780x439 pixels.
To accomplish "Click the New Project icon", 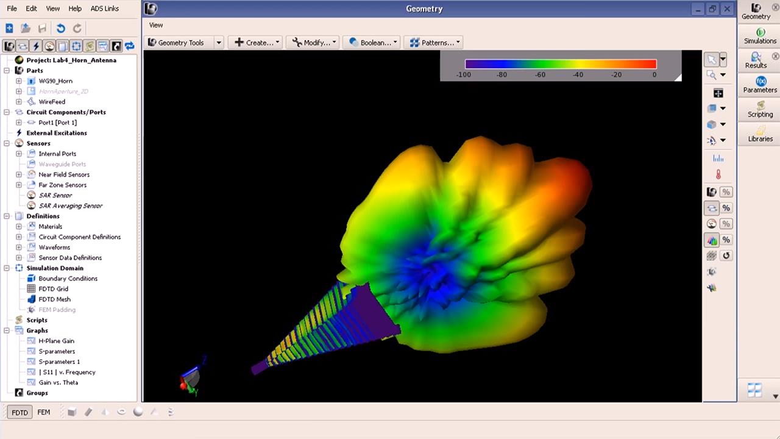I will point(9,28).
